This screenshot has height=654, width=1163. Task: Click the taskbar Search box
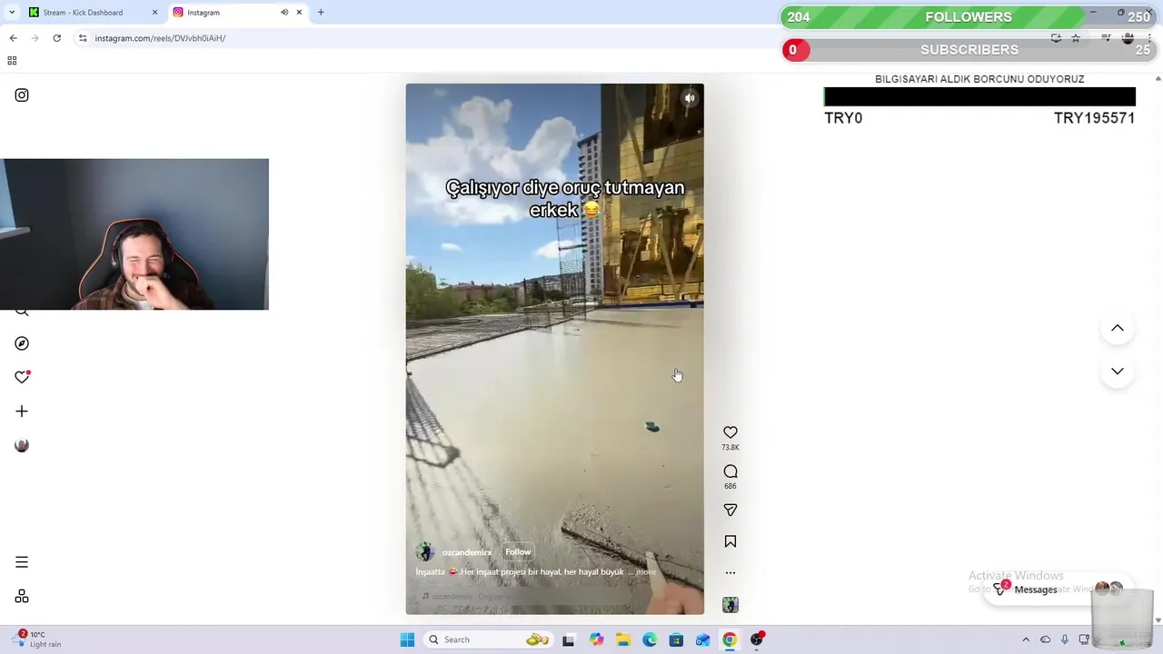click(491, 639)
